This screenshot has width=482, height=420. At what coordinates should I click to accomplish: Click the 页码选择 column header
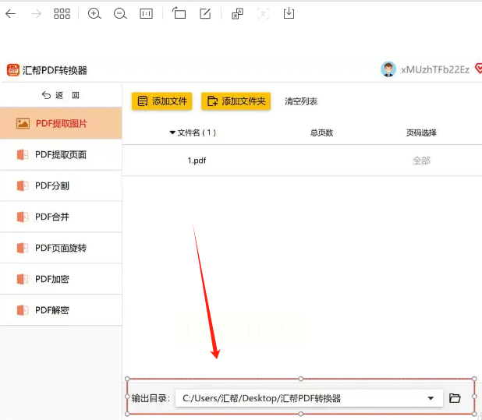pyautogui.click(x=421, y=132)
